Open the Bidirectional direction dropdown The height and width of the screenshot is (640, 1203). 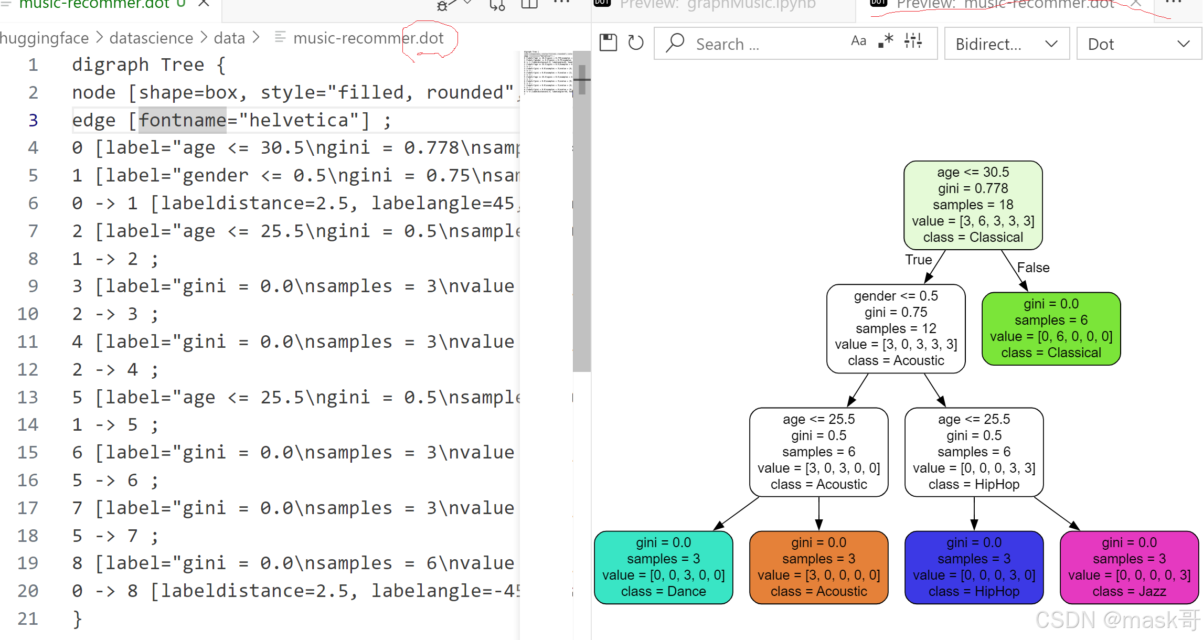(x=1006, y=44)
